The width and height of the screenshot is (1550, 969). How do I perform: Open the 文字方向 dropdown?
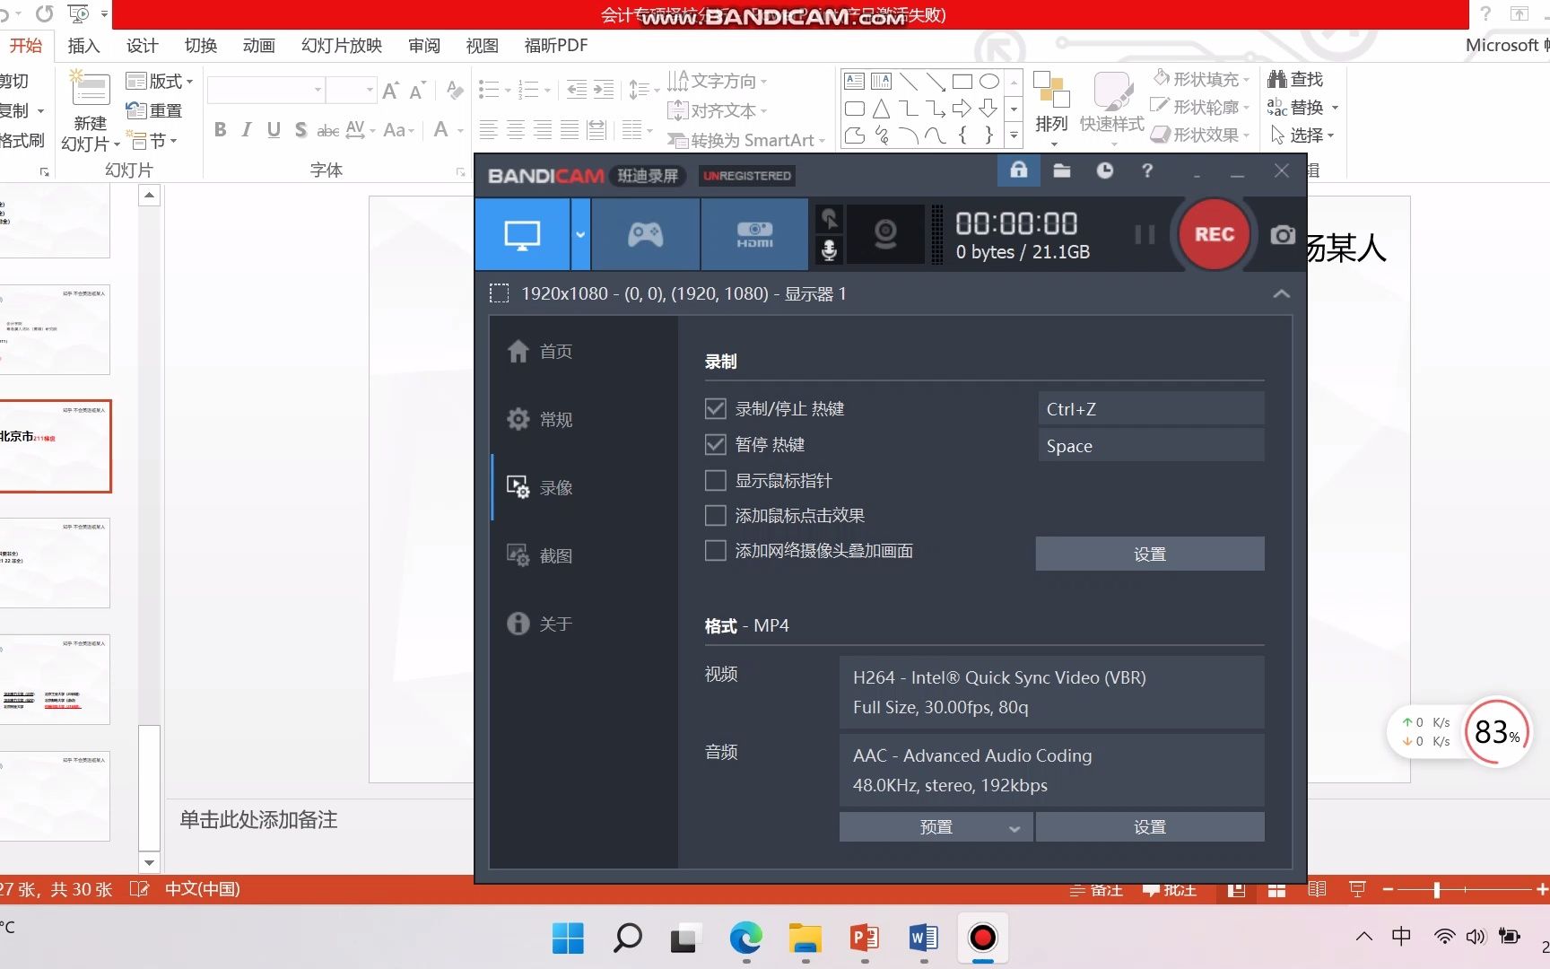[718, 82]
